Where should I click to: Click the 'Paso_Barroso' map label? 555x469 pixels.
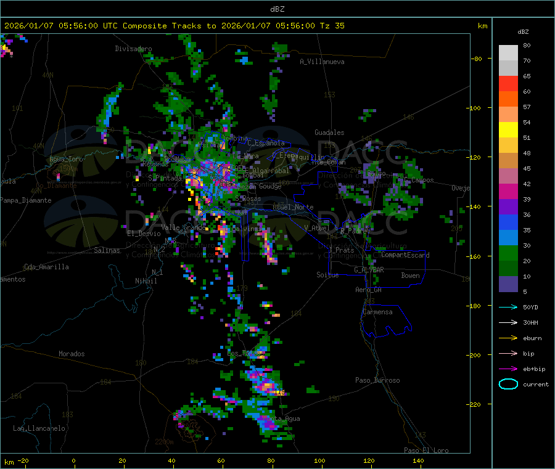pos(377,380)
